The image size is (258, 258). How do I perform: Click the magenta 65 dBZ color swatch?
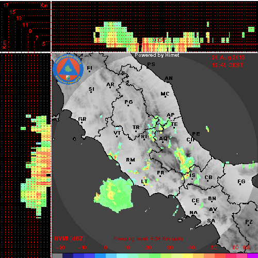(252, 255)
